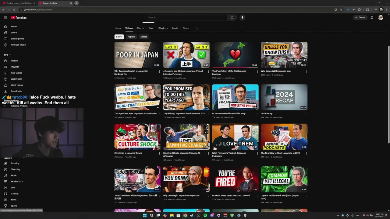Open Movies & TV in Explore section
Image resolution: width=390 pixels, height=219 pixels.
coord(17,182)
